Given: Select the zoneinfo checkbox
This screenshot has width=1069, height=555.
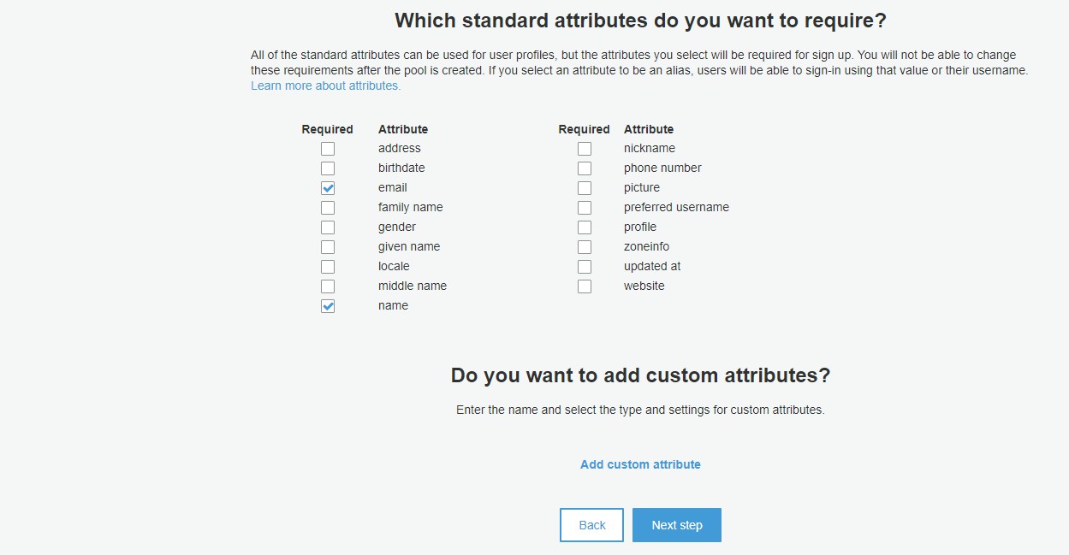Looking at the screenshot, I should coord(585,247).
